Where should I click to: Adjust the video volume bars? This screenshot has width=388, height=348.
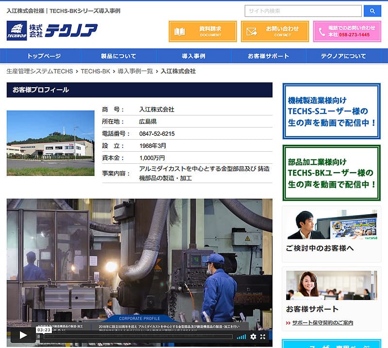click(x=241, y=337)
